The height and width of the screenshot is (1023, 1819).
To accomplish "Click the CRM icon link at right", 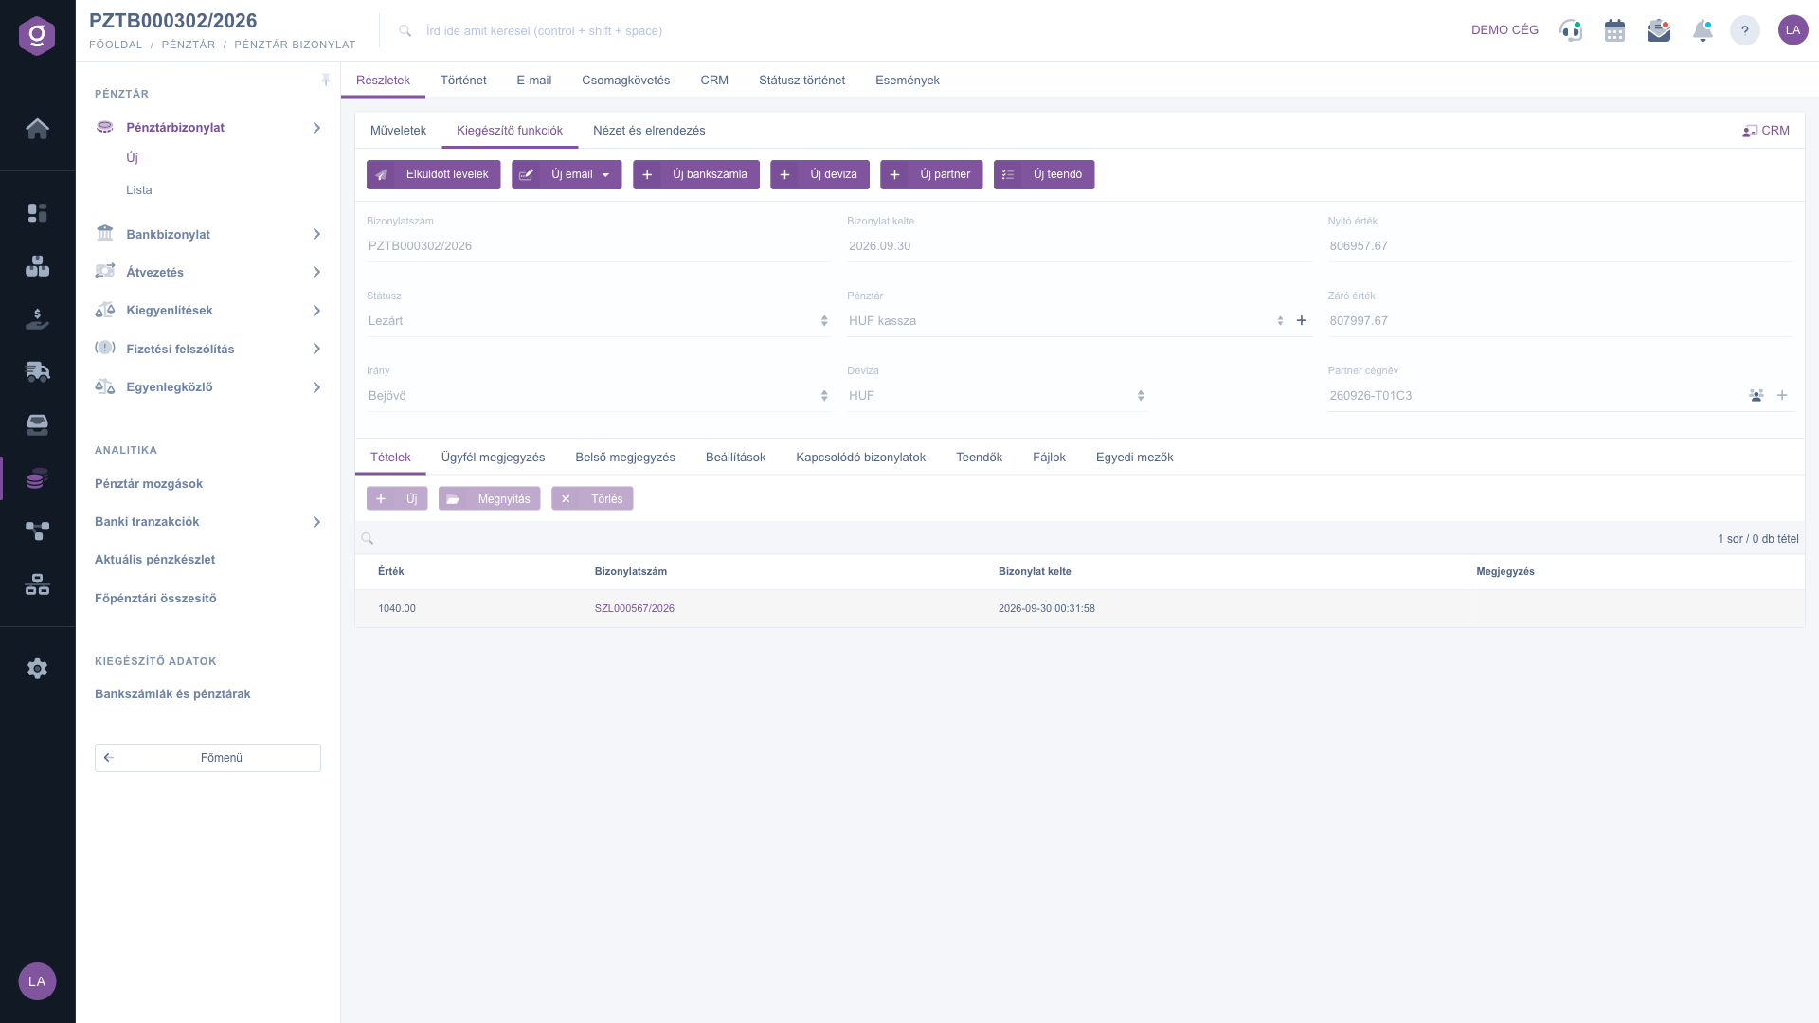I will (1766, 131).
